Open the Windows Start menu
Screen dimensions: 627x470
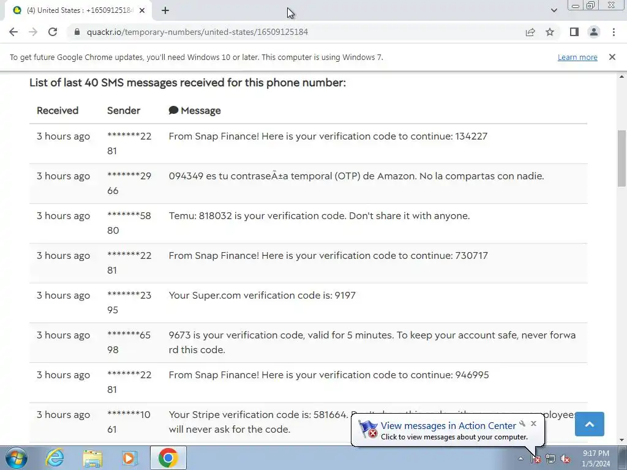click(17, 458)
